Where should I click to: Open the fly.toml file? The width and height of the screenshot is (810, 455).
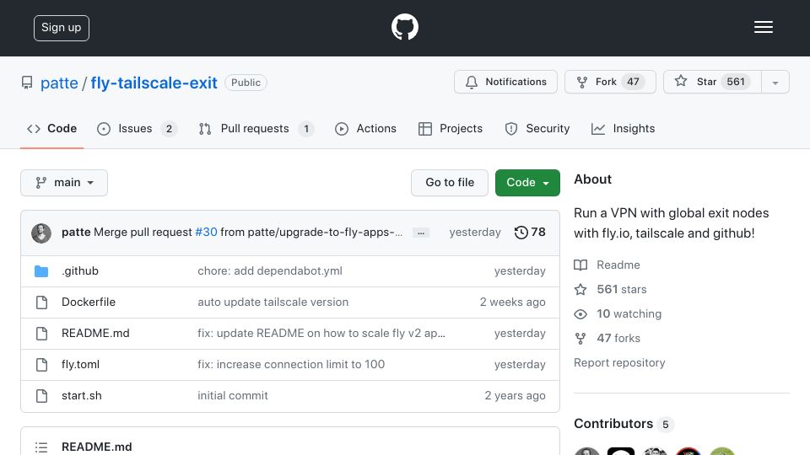tap(81, 364)
